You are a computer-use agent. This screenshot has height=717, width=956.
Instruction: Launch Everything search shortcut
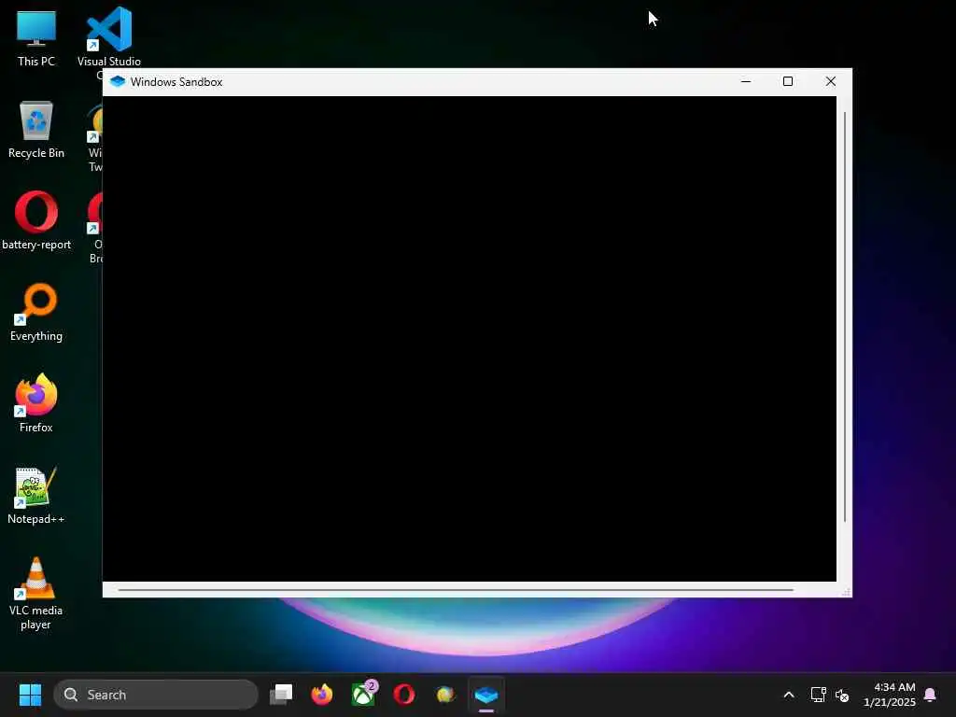pos(36,312)
